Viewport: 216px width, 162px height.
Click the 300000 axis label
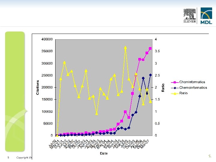[x=47, y=63]
